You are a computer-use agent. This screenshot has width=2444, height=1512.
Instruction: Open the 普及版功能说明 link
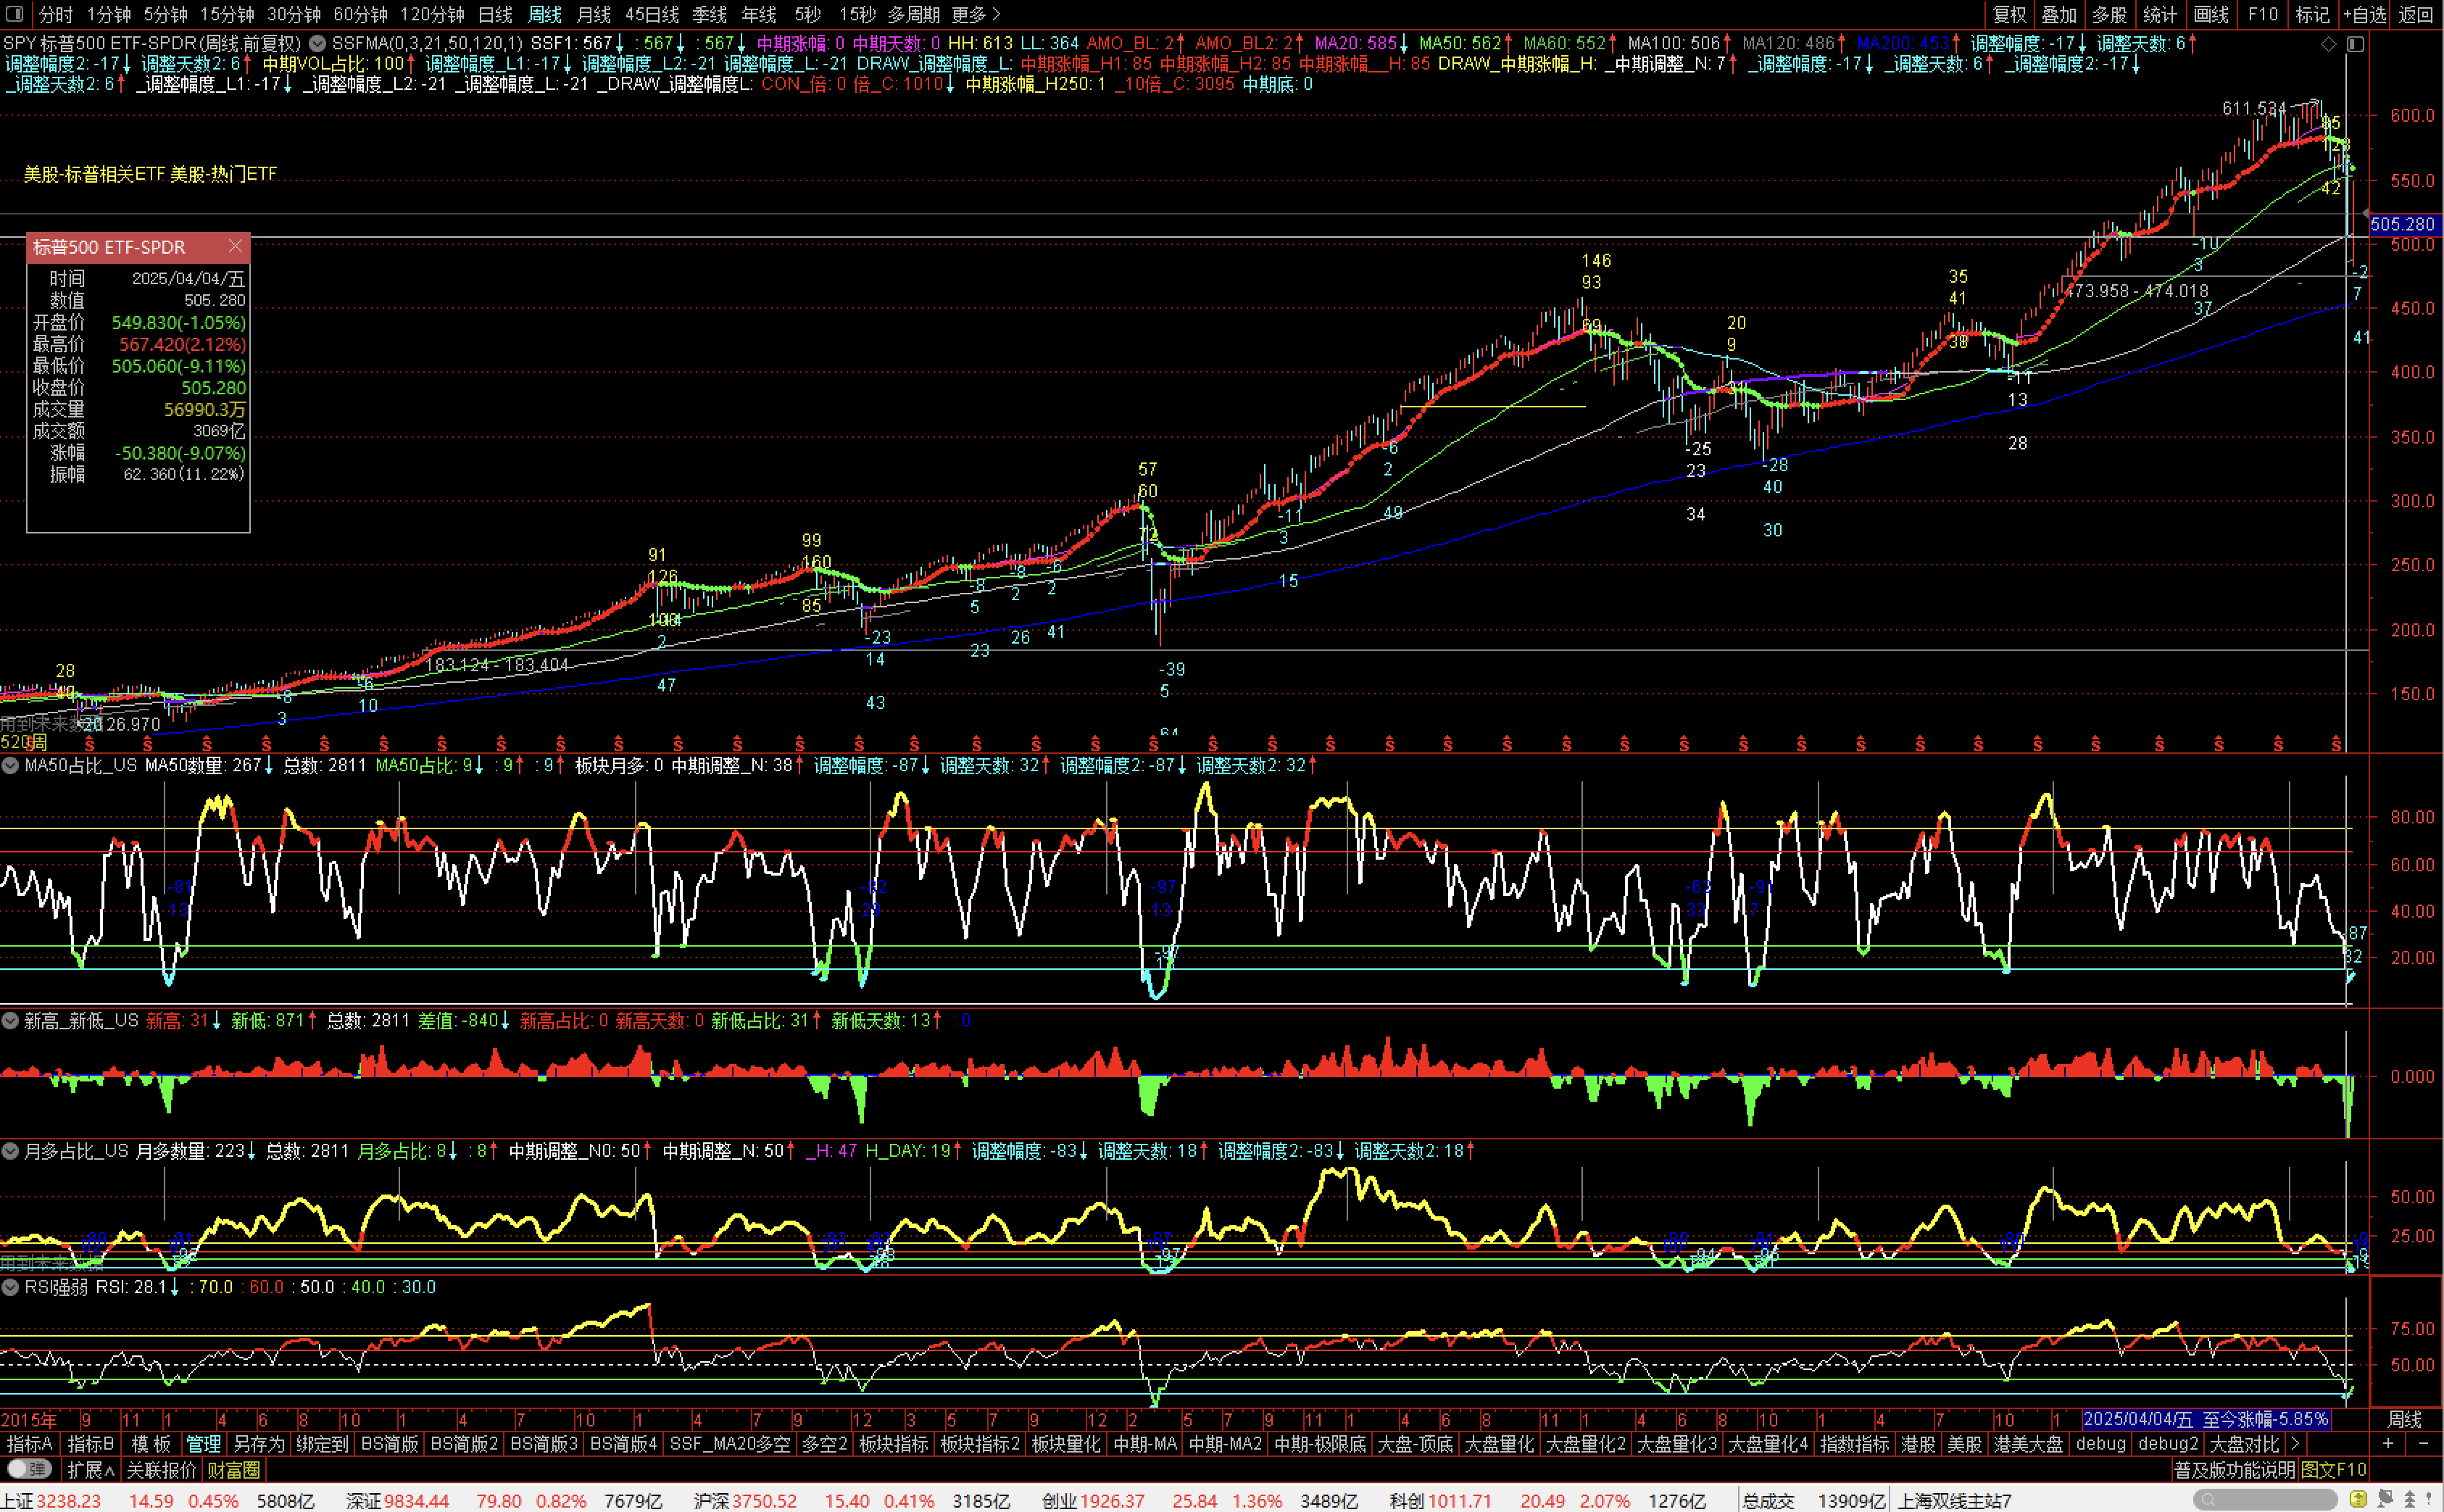(x=2235, y=1470)
